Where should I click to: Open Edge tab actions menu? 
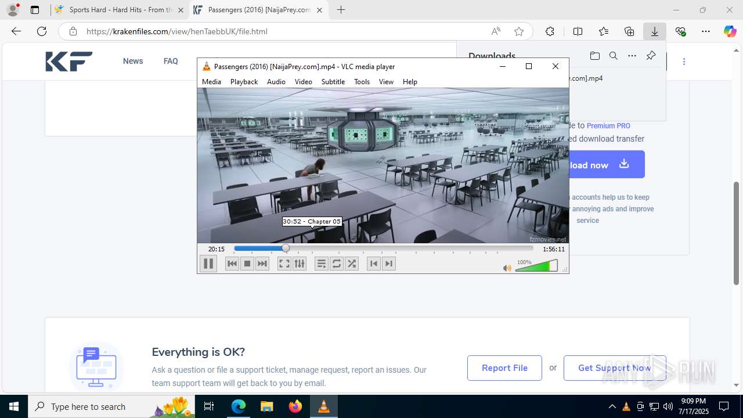pos(35,10)
